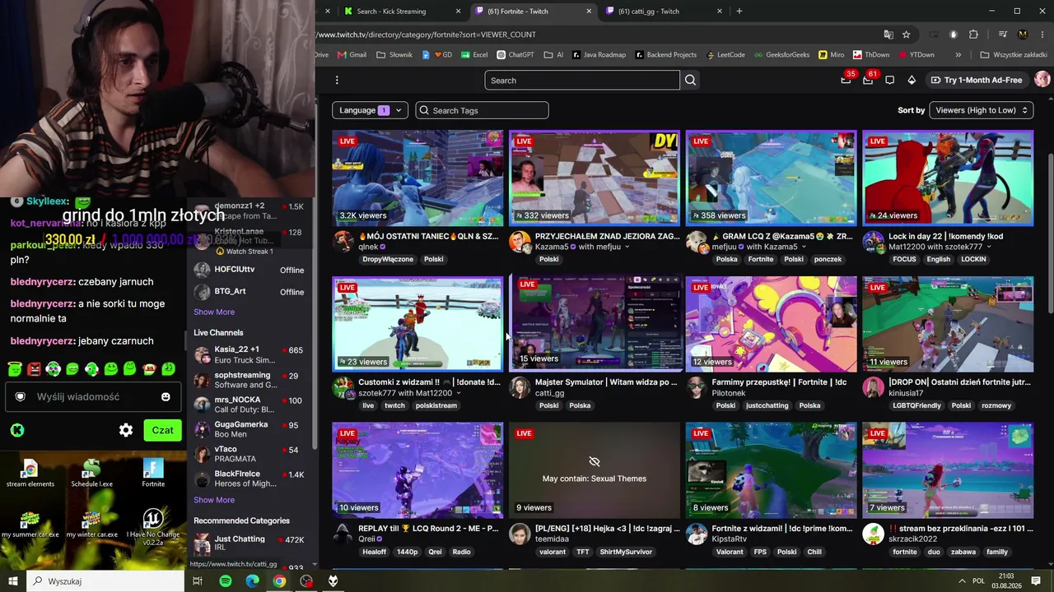Open the Twitch user avatar menu
The image size is (1054, 592).
click(1042, 80)
